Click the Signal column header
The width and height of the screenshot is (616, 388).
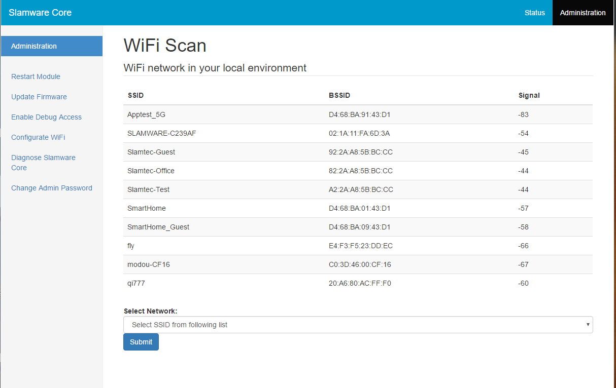click(x=529, y=95)
